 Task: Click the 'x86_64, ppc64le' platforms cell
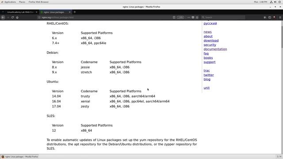tap(93, 43)
